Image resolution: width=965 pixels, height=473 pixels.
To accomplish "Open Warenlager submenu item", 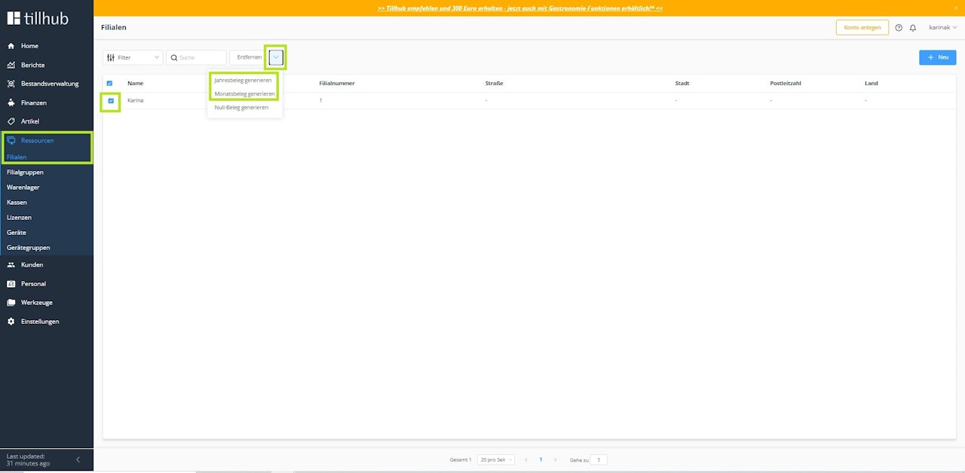I will [23, 188].
